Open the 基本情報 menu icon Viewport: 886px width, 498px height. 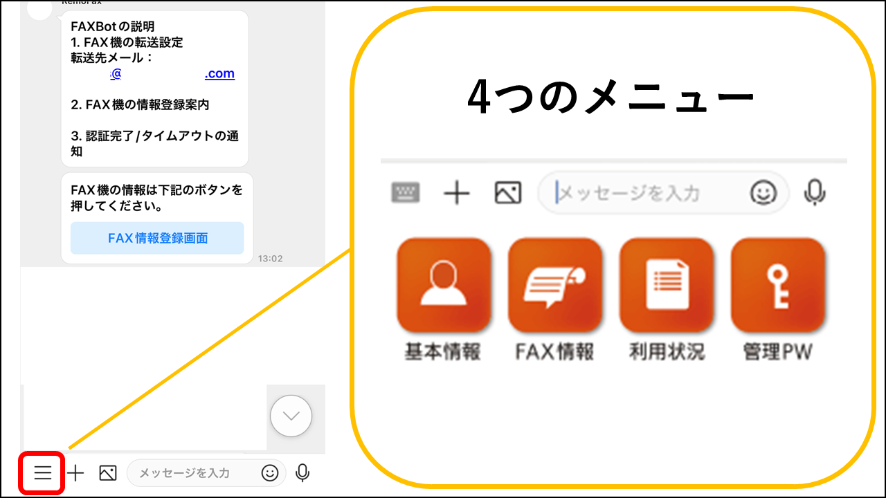click(444, 285)
